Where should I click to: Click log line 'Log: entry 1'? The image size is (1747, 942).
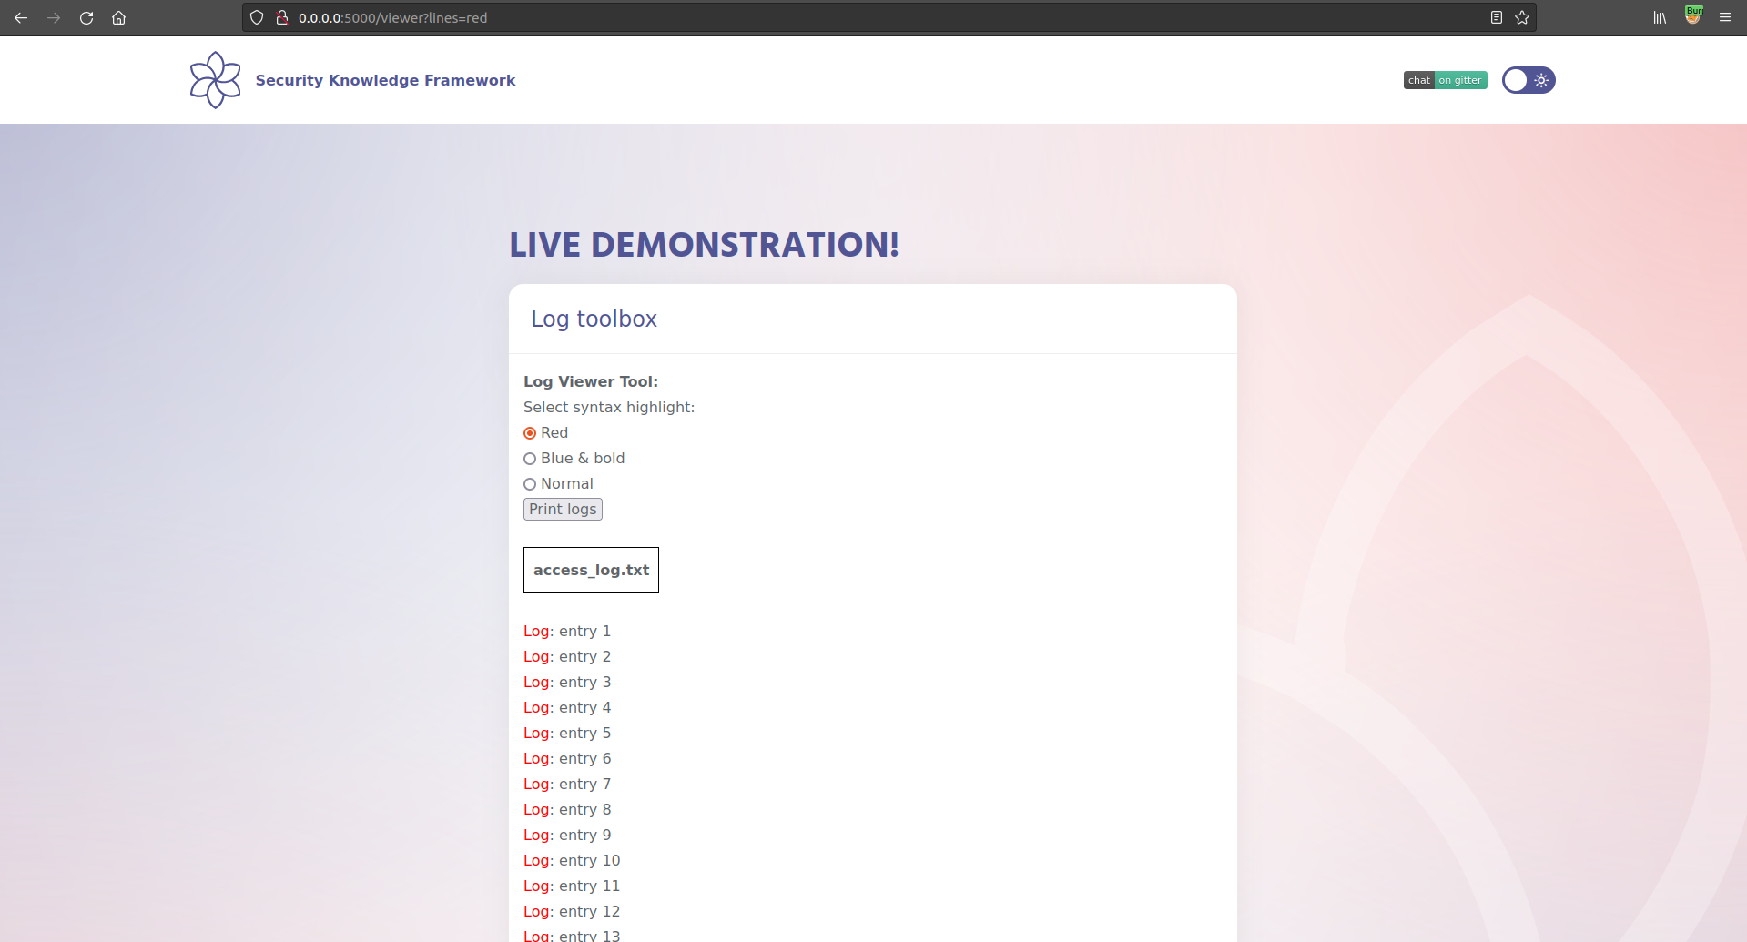coord(567,632)
